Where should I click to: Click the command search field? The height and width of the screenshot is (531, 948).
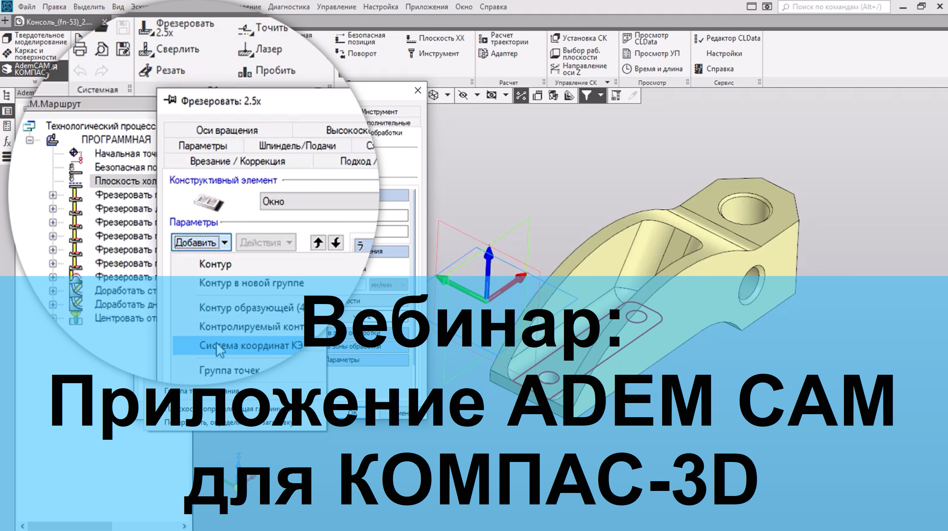pyautogui.click(x=834, y=7)
